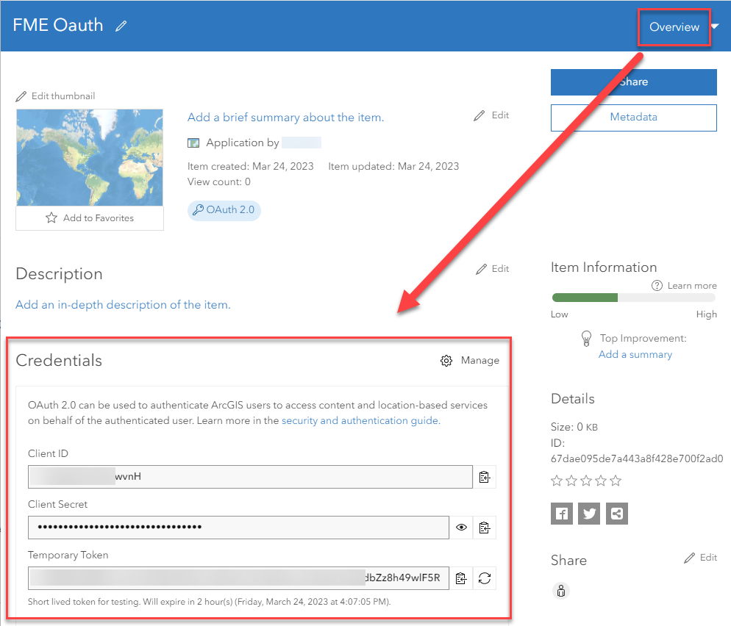
Task: Copy the Client Secret to clipboard
Action: [484, 528]
